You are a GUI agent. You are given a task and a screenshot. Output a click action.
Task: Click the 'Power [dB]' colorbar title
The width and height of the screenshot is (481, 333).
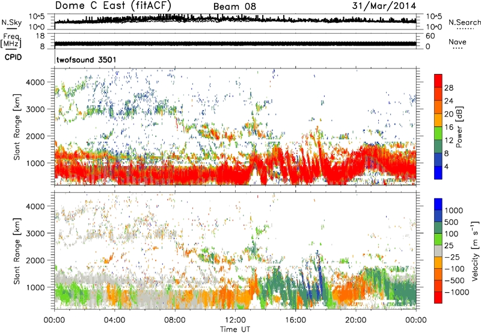point(459,127)
